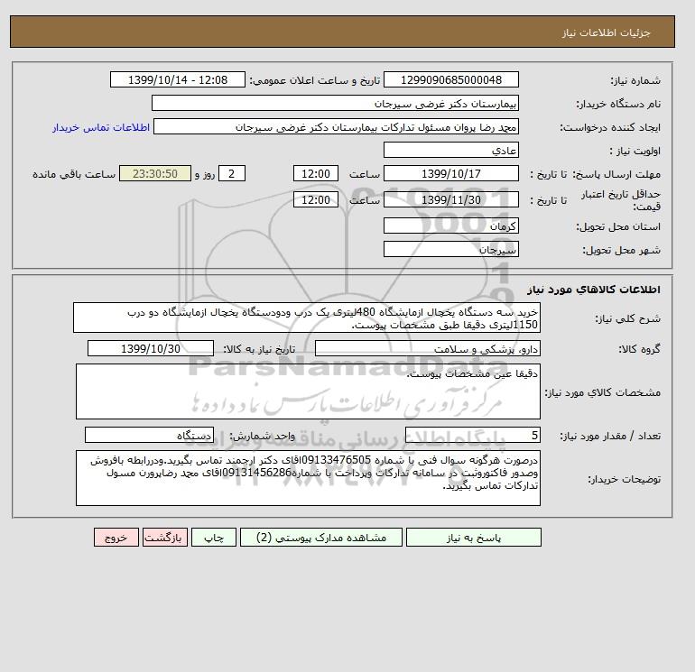The image size is (695, 672).
Task: Click unit of measure field دستگاه
Action: [149, 436]
